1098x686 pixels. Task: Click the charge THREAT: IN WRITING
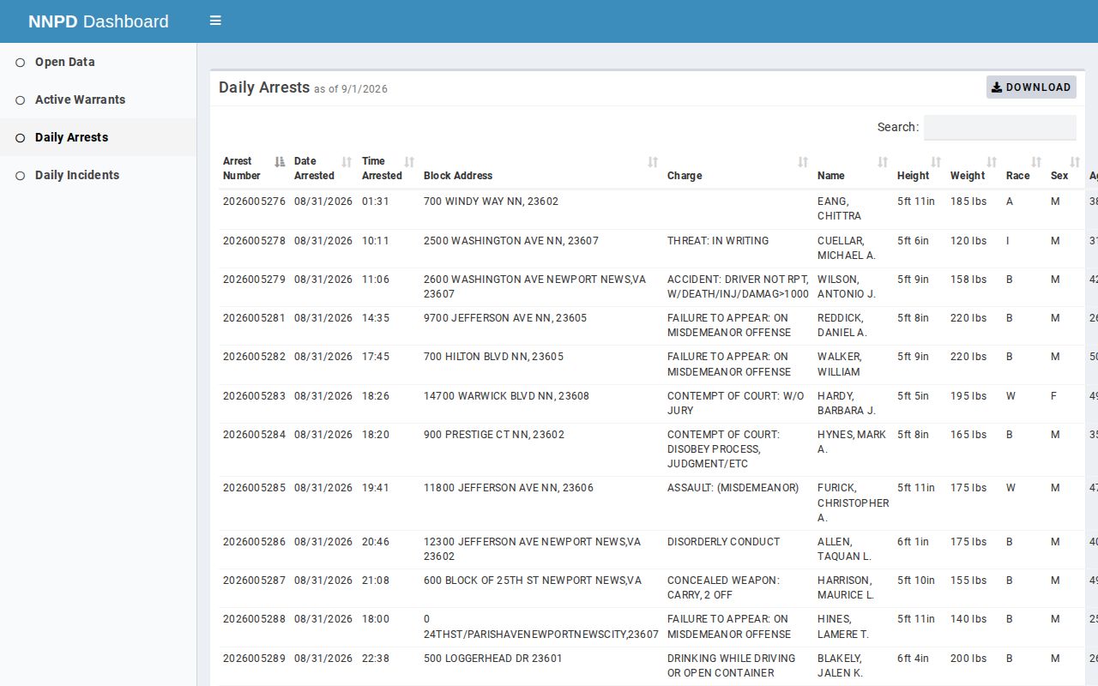pos(718,241)
